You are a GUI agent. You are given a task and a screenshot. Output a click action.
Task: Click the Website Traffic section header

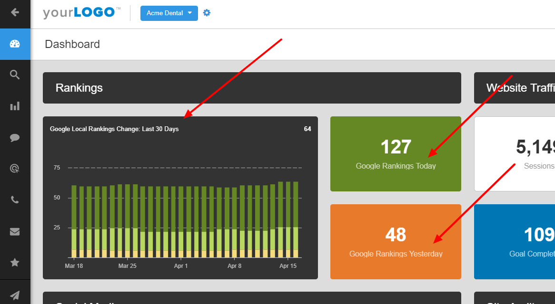click(x=515, y=88)
